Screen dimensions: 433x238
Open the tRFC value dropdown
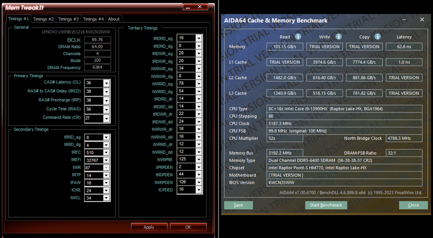coord(106,152)
